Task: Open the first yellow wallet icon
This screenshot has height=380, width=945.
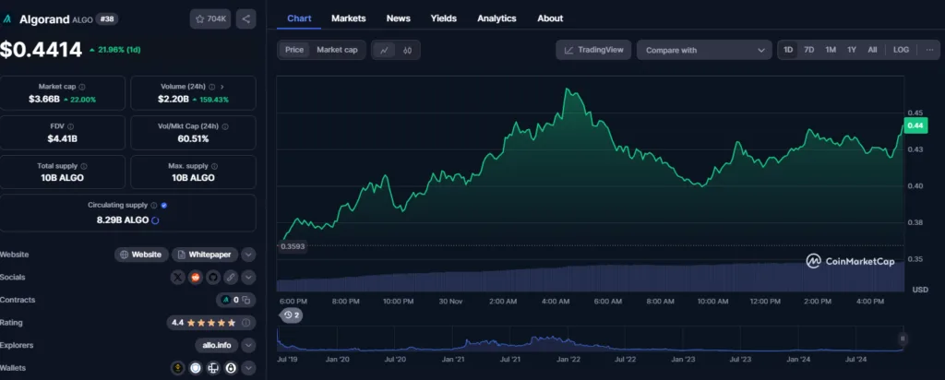Action: (x=178, y=367)
